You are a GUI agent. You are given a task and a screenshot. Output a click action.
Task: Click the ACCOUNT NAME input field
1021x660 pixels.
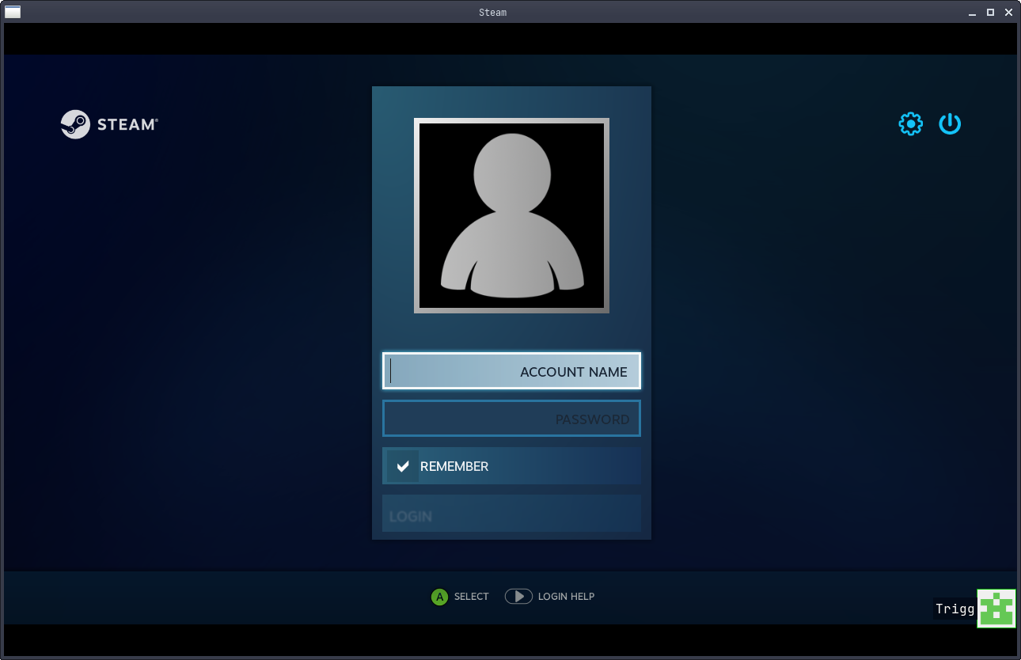[511, 370]
